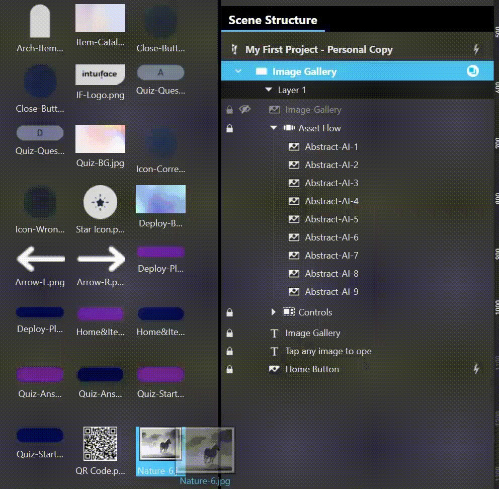The height and width of the screenshot is (489, 499).
Task: Unlock the Asset Flow layer
Action: click(229, 128)
